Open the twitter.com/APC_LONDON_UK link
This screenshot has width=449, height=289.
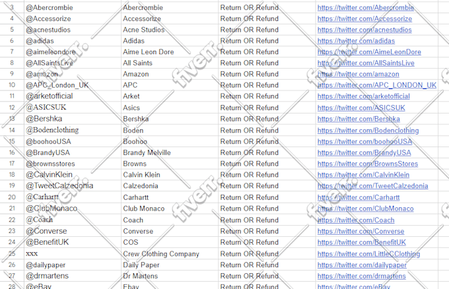(377, 85)
